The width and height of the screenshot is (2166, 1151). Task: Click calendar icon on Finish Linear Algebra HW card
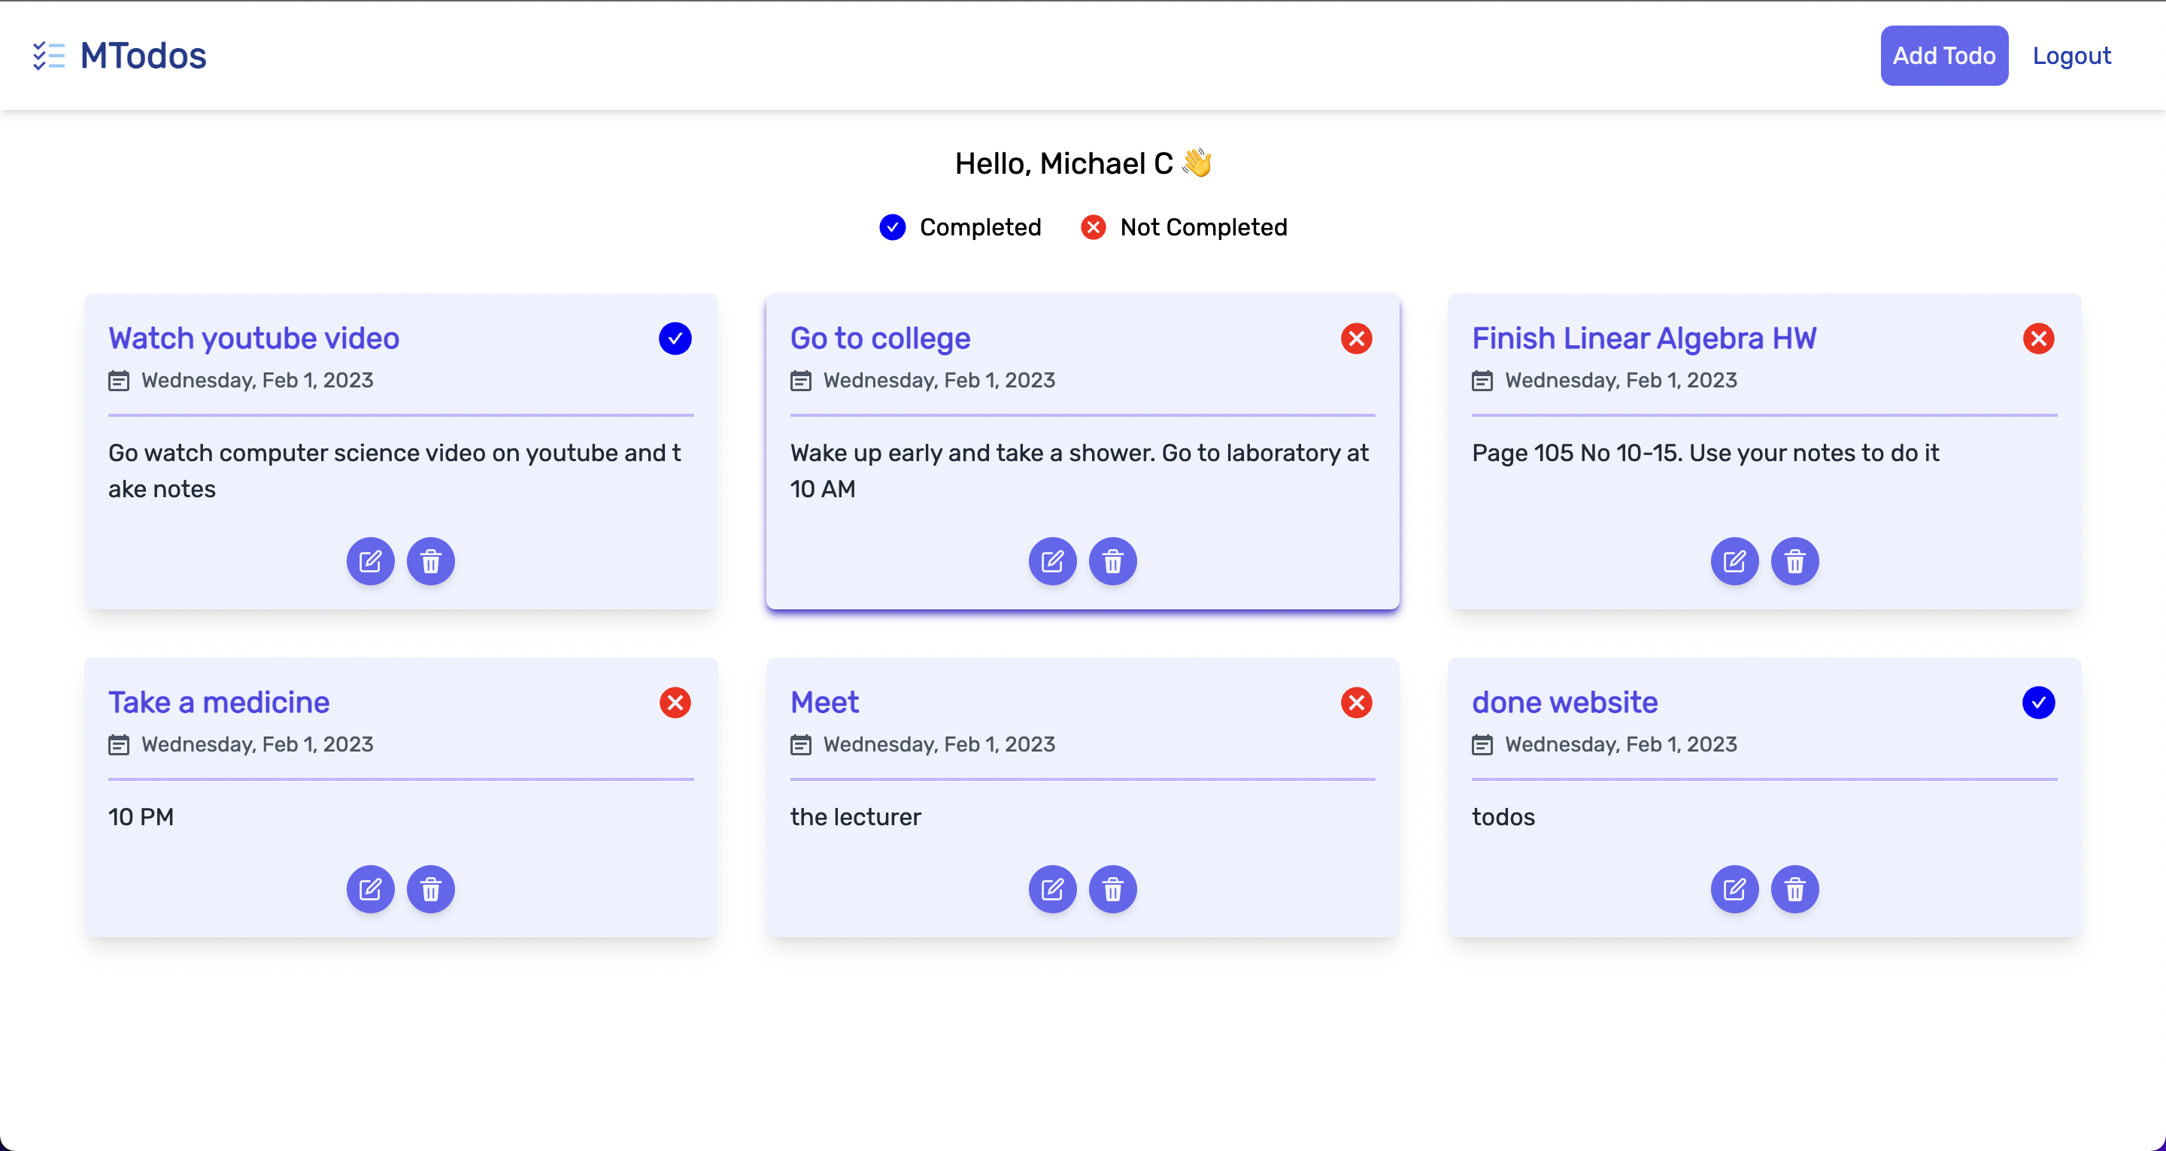(1482, 381)
